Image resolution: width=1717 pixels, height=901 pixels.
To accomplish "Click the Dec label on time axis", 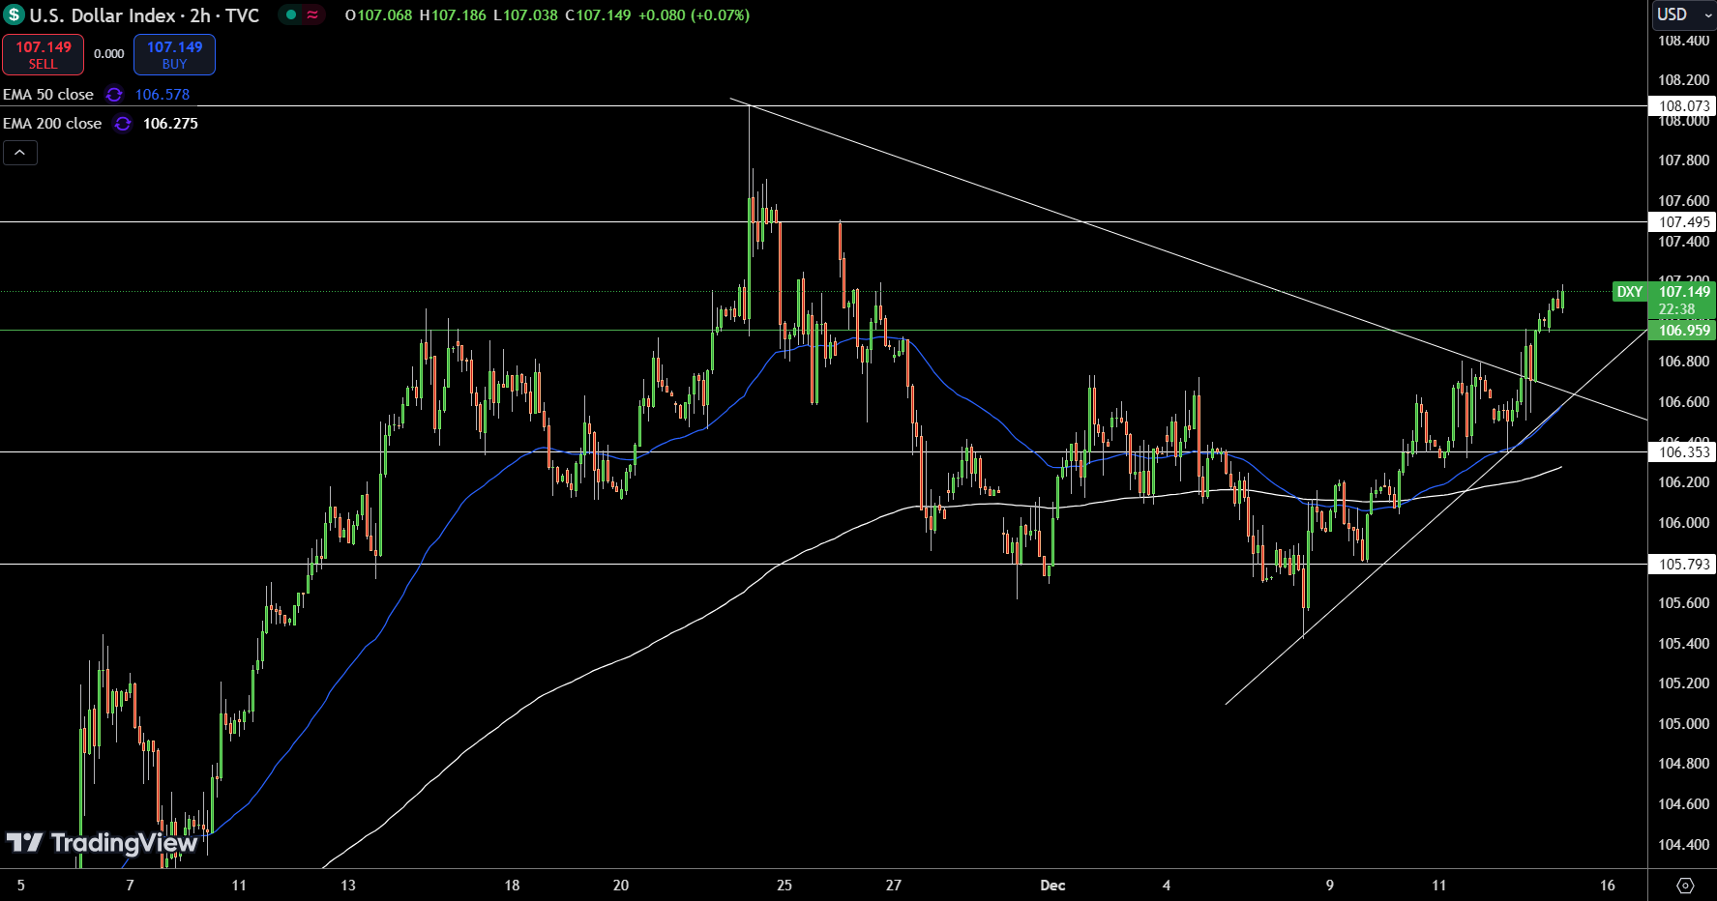I will [x=1052, y=886].
